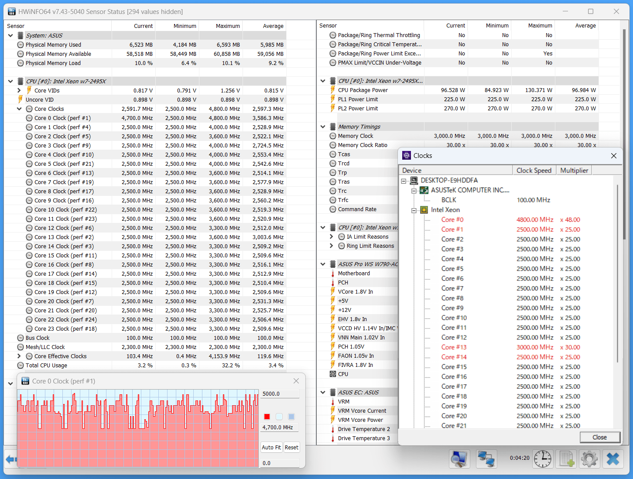Click Reset in the graph panel
The image size is (633, 479).
(x=291, y=447)
